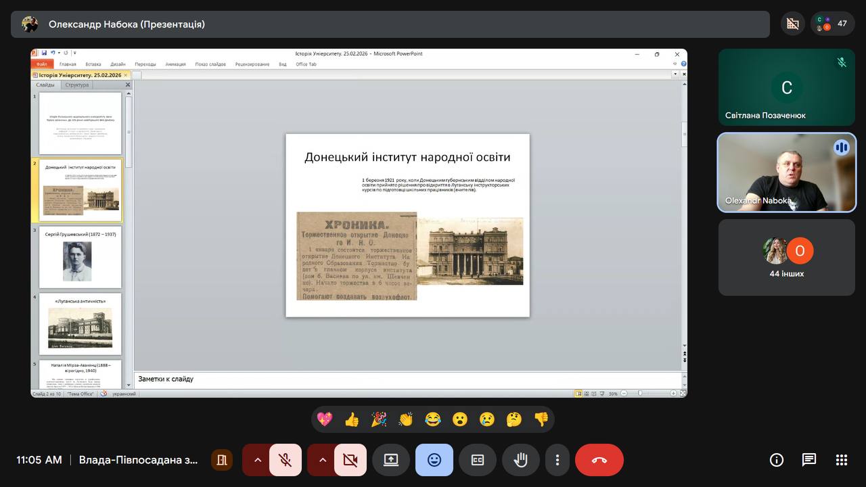The image size is (866, 487).
Task: Unmute the microphone
Action: pos(286,460)
